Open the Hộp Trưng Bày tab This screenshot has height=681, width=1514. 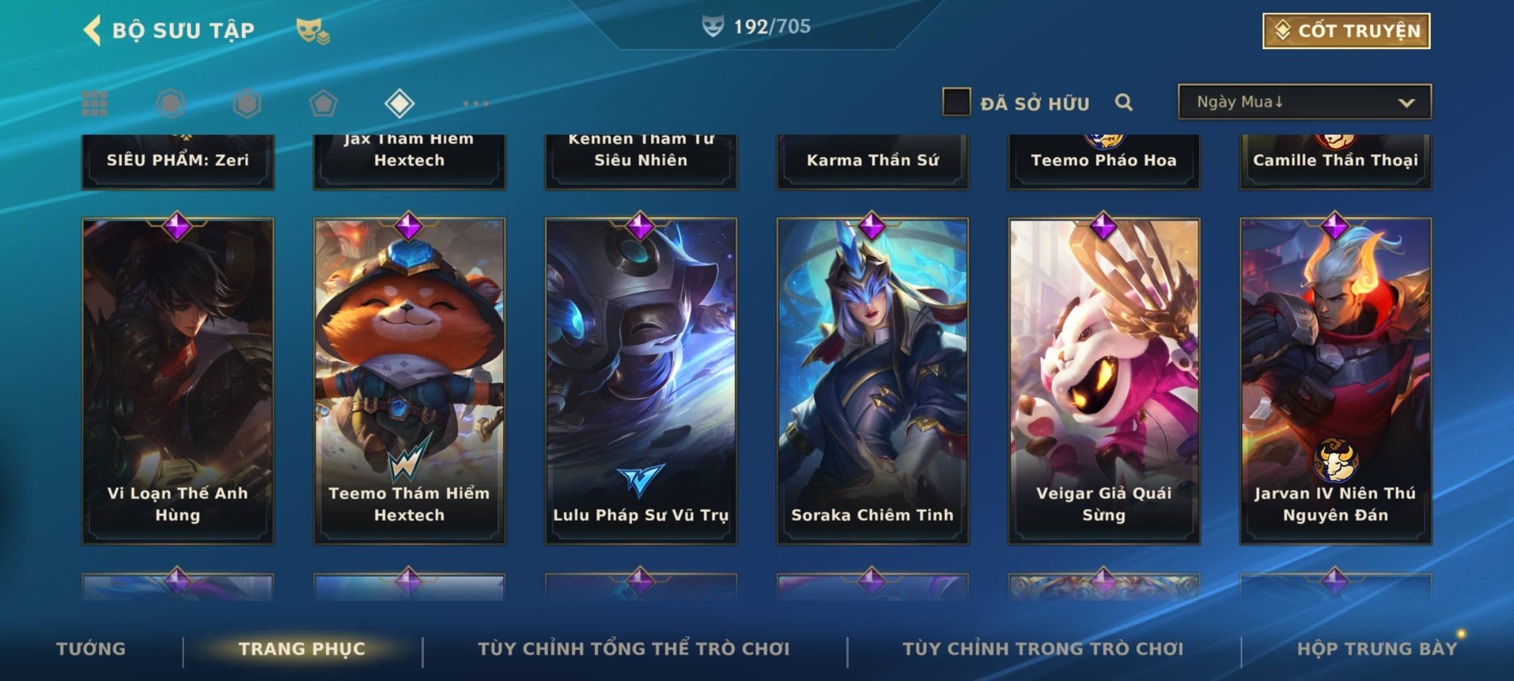pyautogui.click(x=1377, y=648)
